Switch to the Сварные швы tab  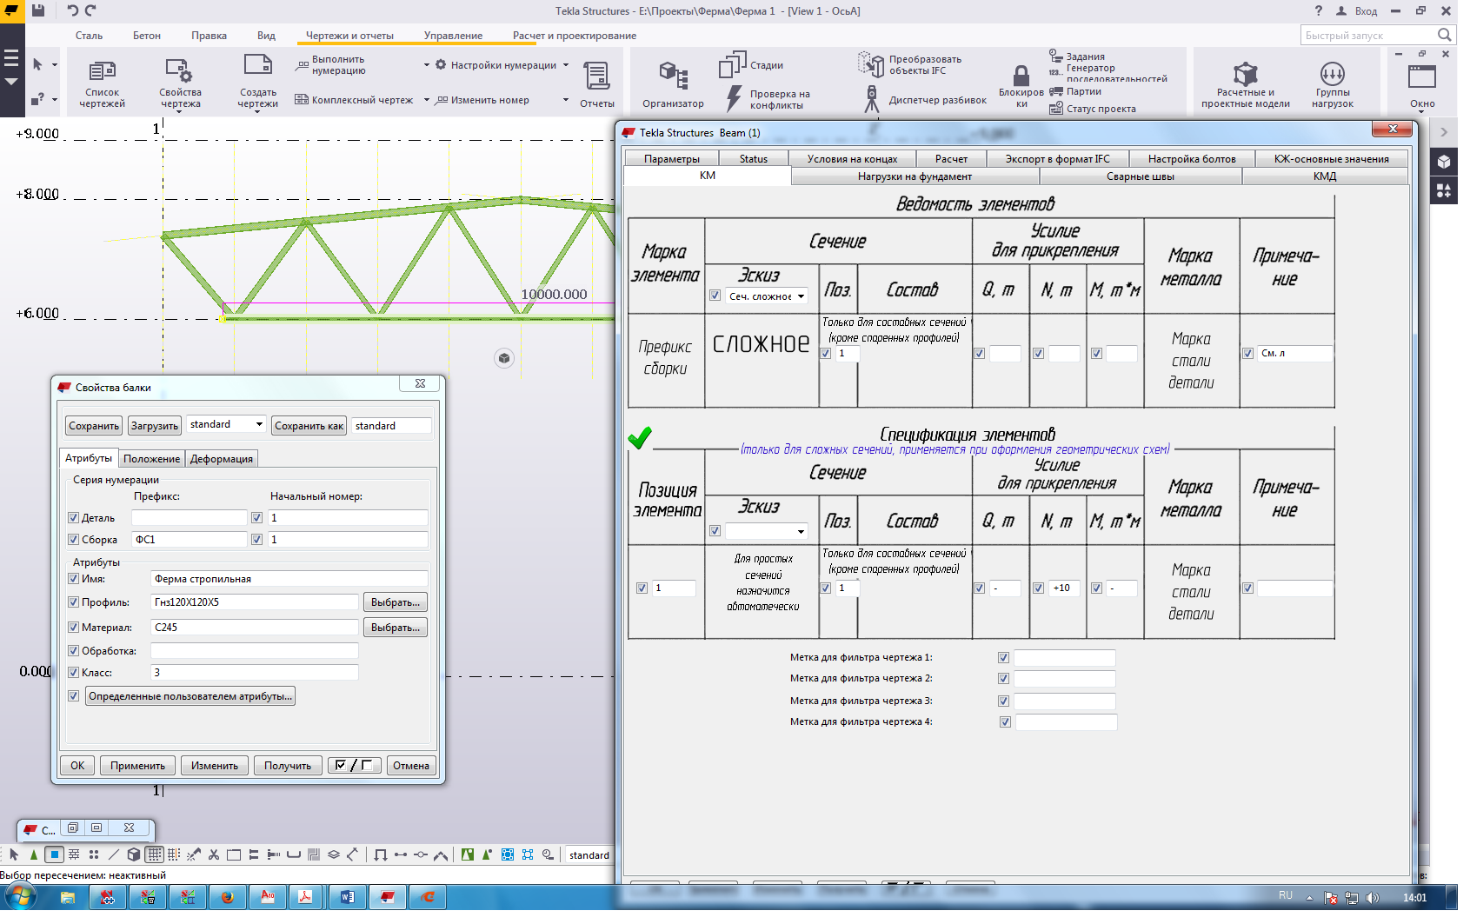(1140, 176)
